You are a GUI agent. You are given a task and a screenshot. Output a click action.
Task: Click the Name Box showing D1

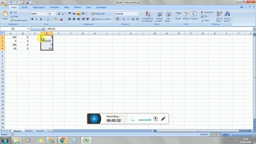pyautogui.click(x=13, y=29)
